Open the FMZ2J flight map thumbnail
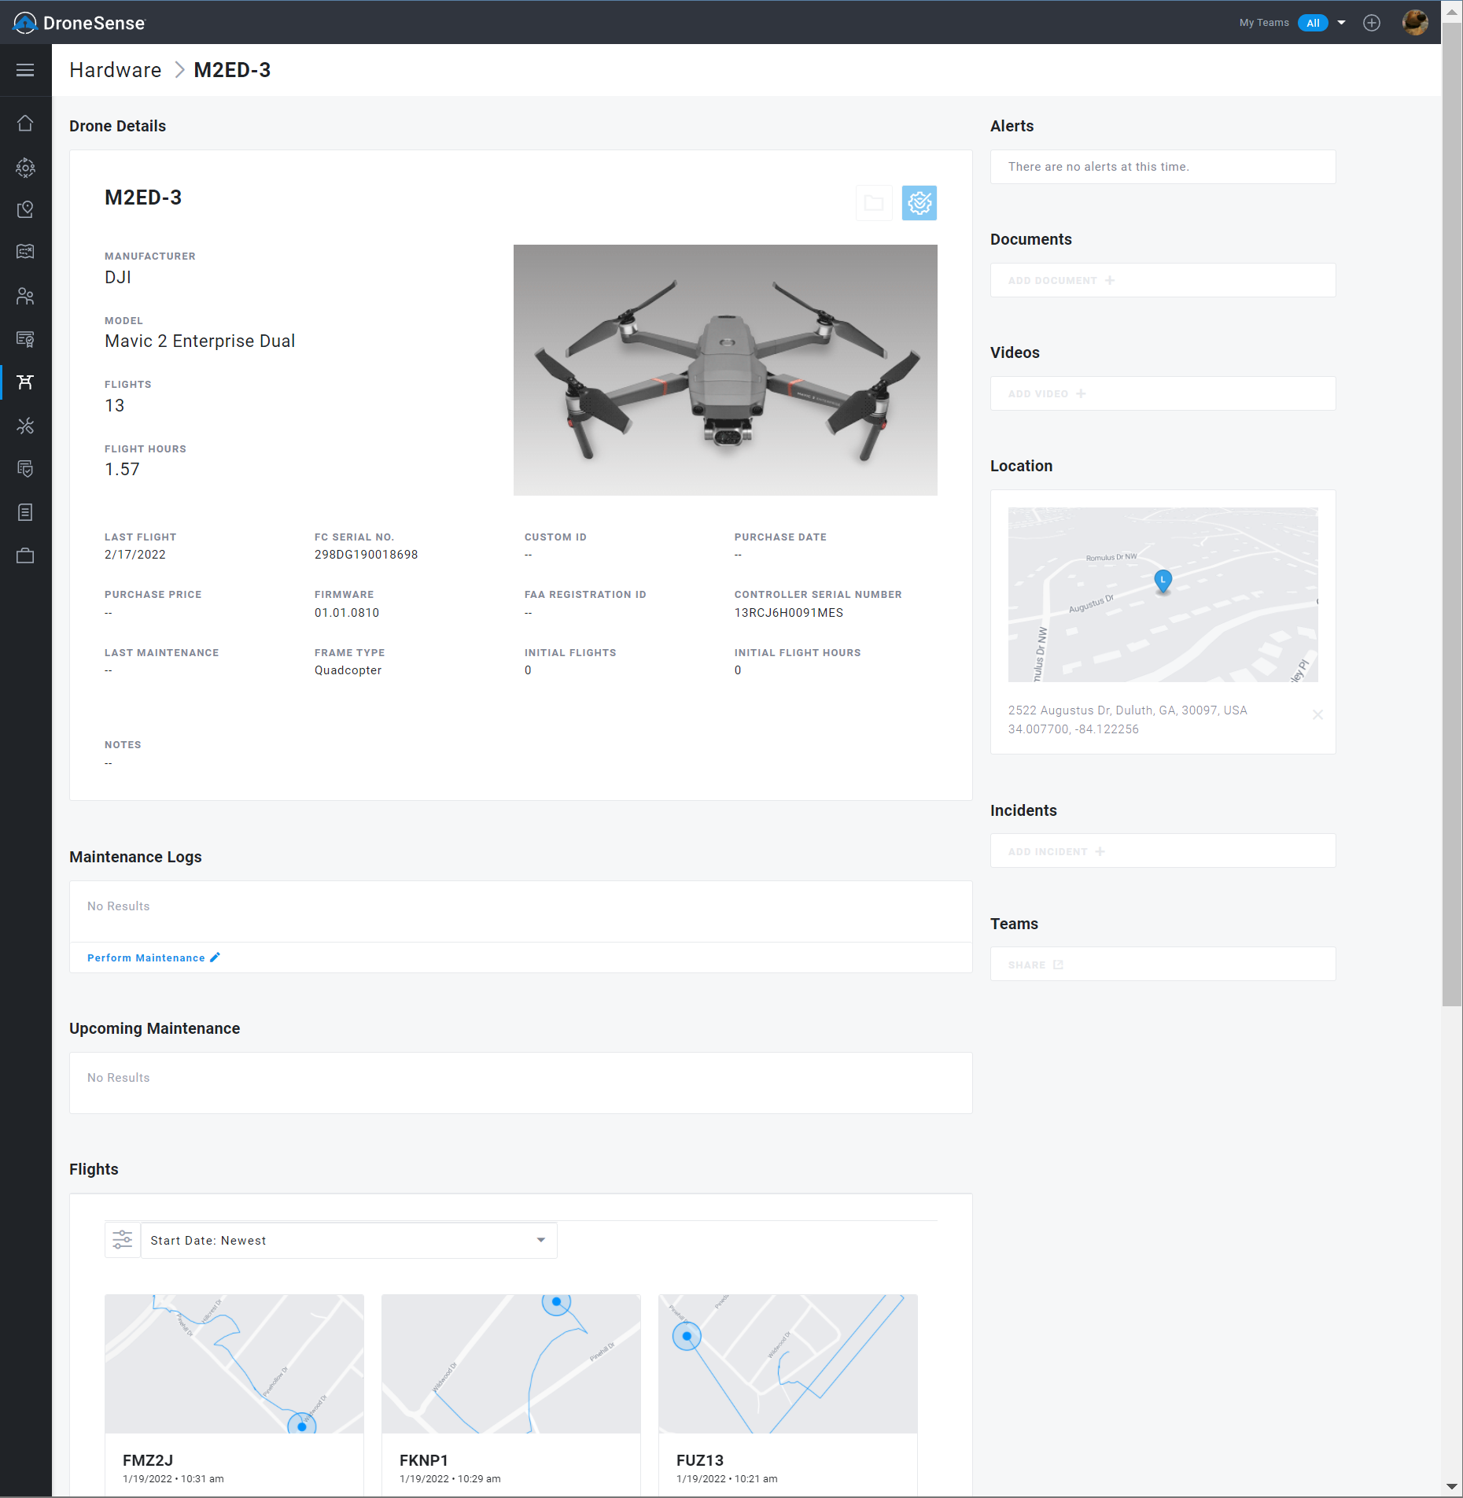 234,1363
